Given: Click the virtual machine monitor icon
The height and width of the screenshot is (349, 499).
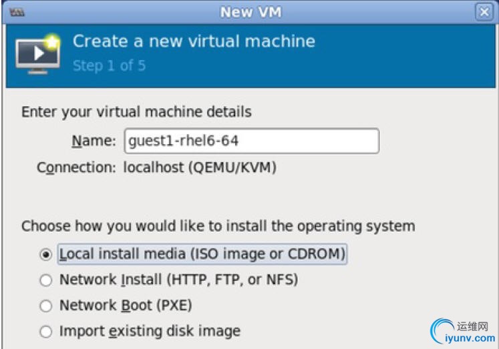Looking at the screenshot, I should tap(37, 56).
